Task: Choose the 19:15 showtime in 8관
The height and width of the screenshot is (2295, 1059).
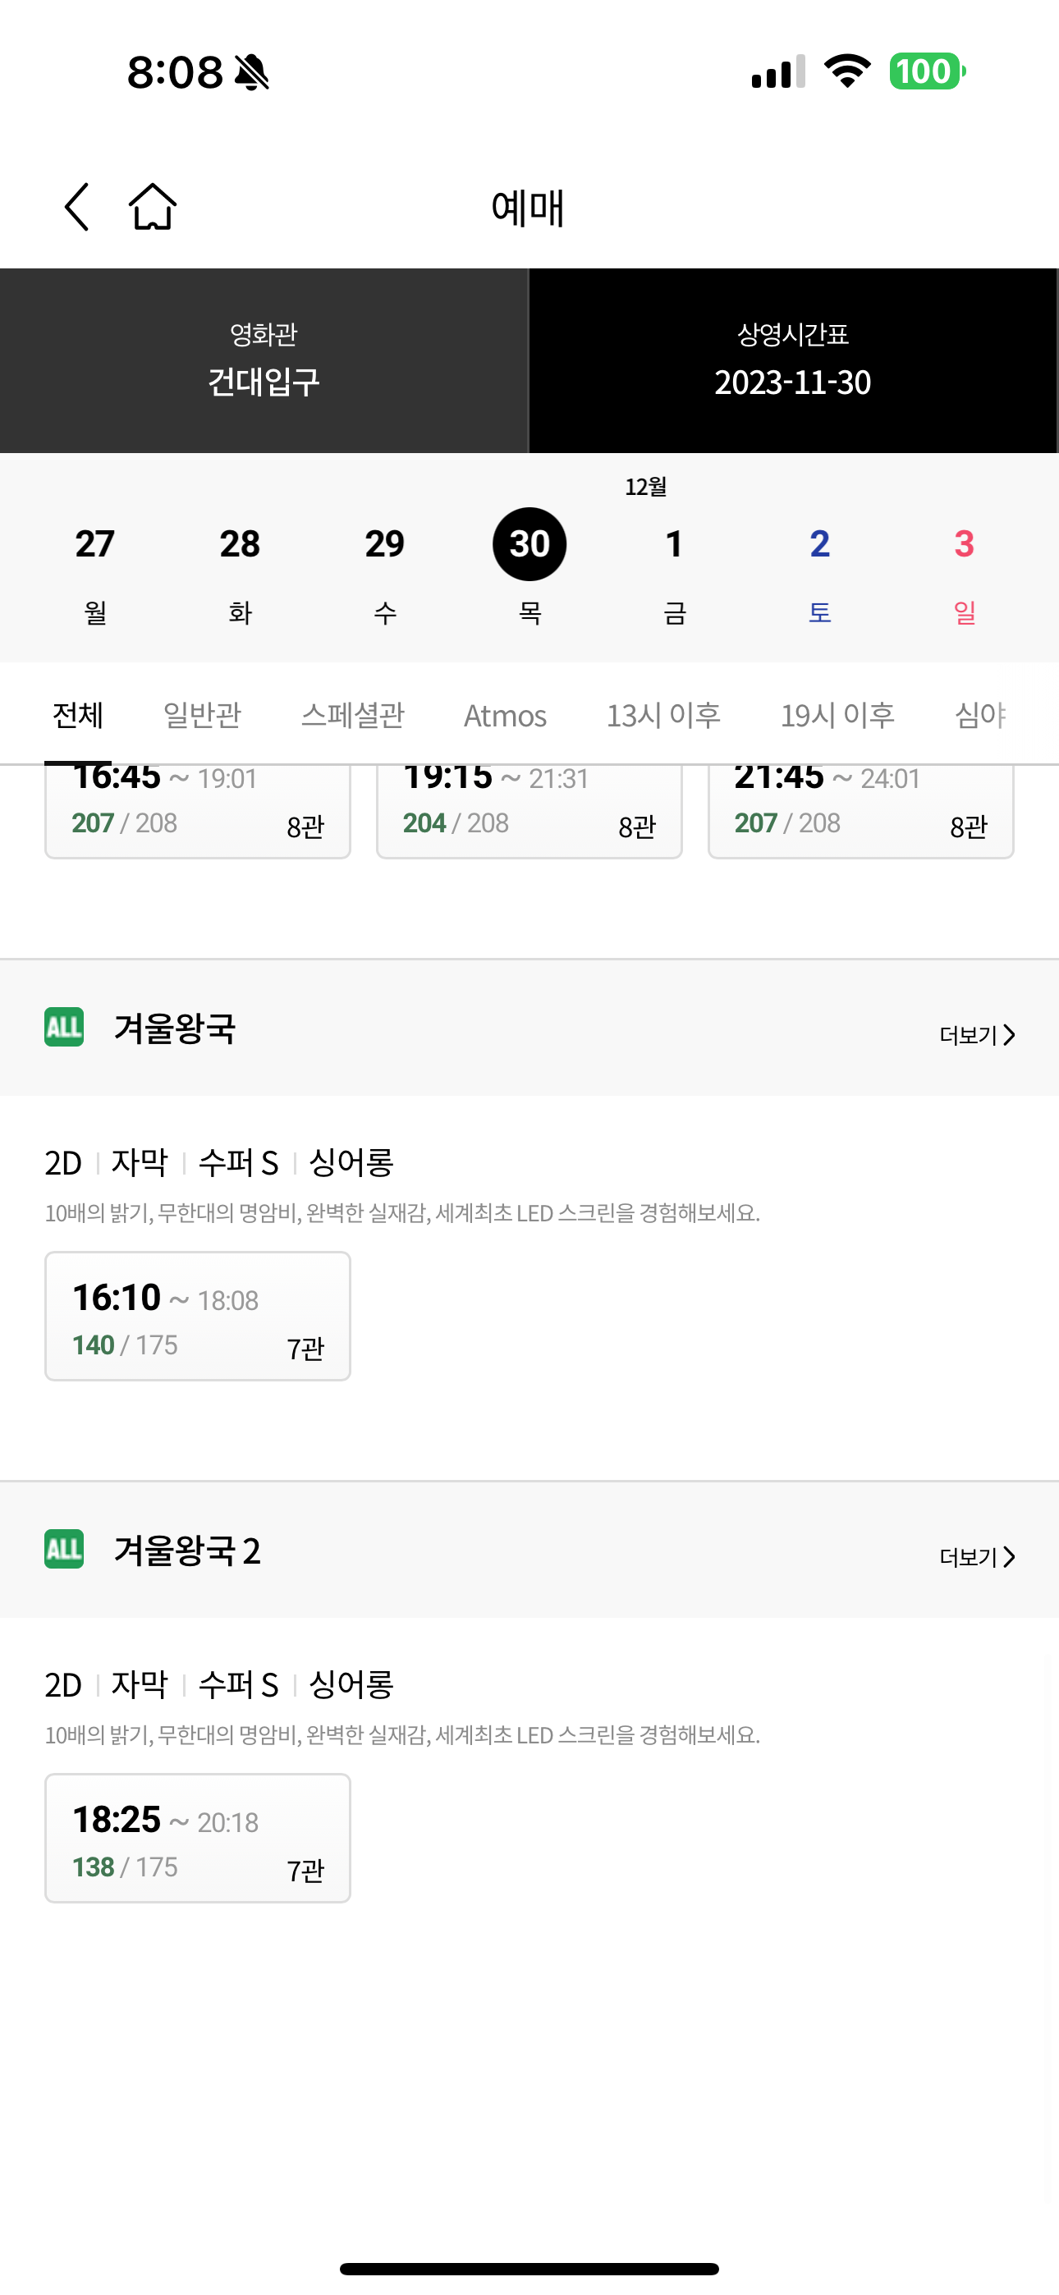Action: (529, 811)
